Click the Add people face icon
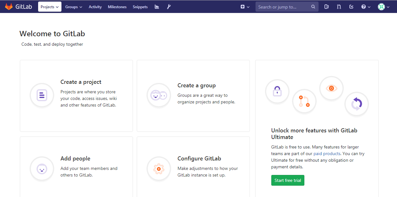397x197 pixels. (x=42, y=169)
